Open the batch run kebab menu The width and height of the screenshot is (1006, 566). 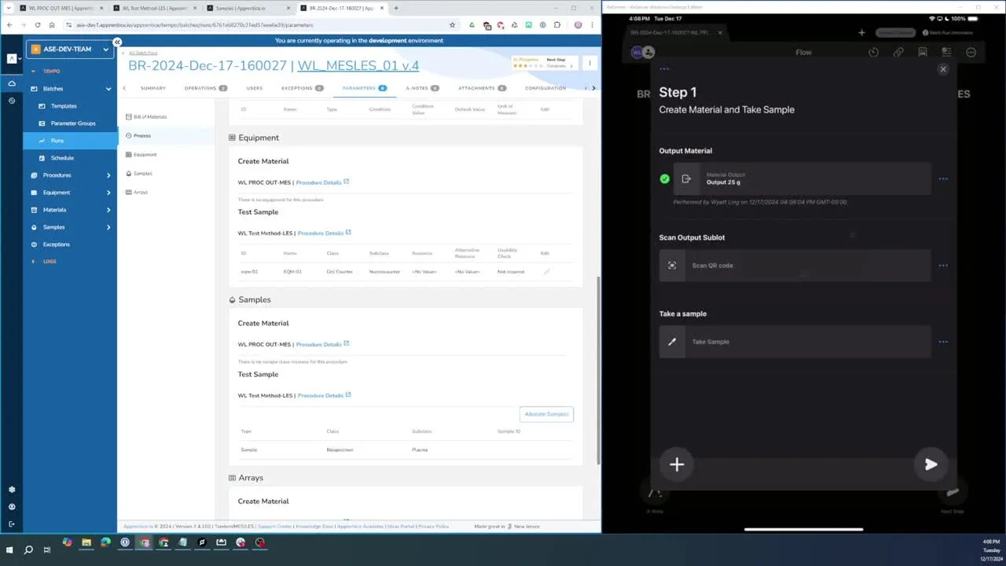pos(589,63)
